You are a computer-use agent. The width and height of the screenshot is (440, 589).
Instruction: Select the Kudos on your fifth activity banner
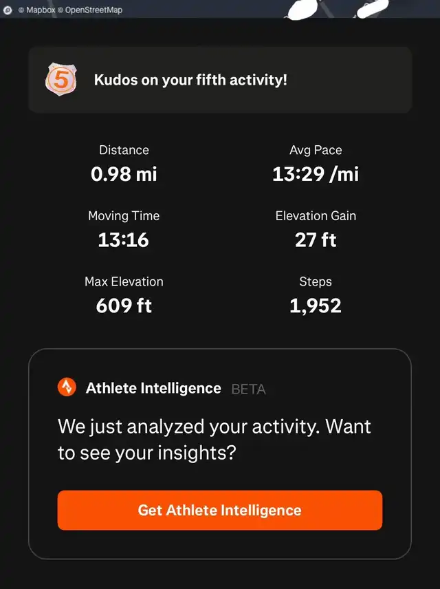point(220,80)
